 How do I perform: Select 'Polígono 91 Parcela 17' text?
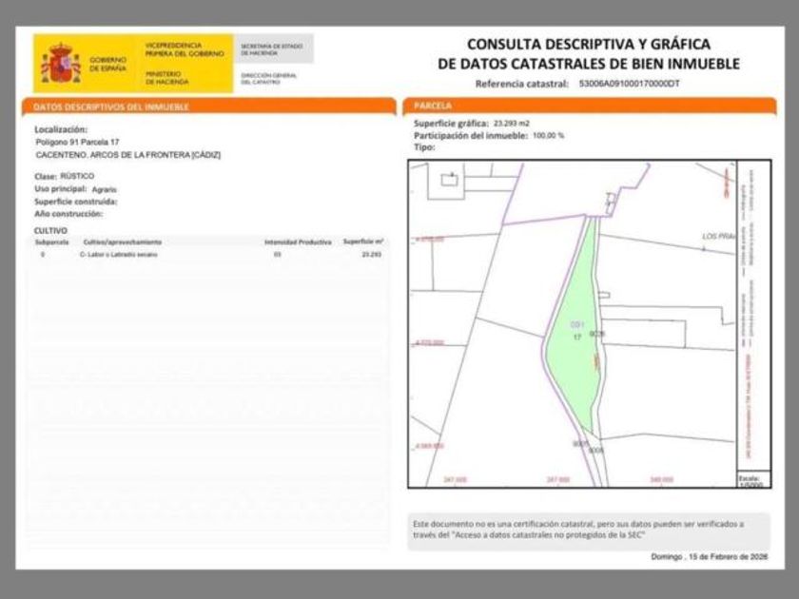[x=77, y=142]
